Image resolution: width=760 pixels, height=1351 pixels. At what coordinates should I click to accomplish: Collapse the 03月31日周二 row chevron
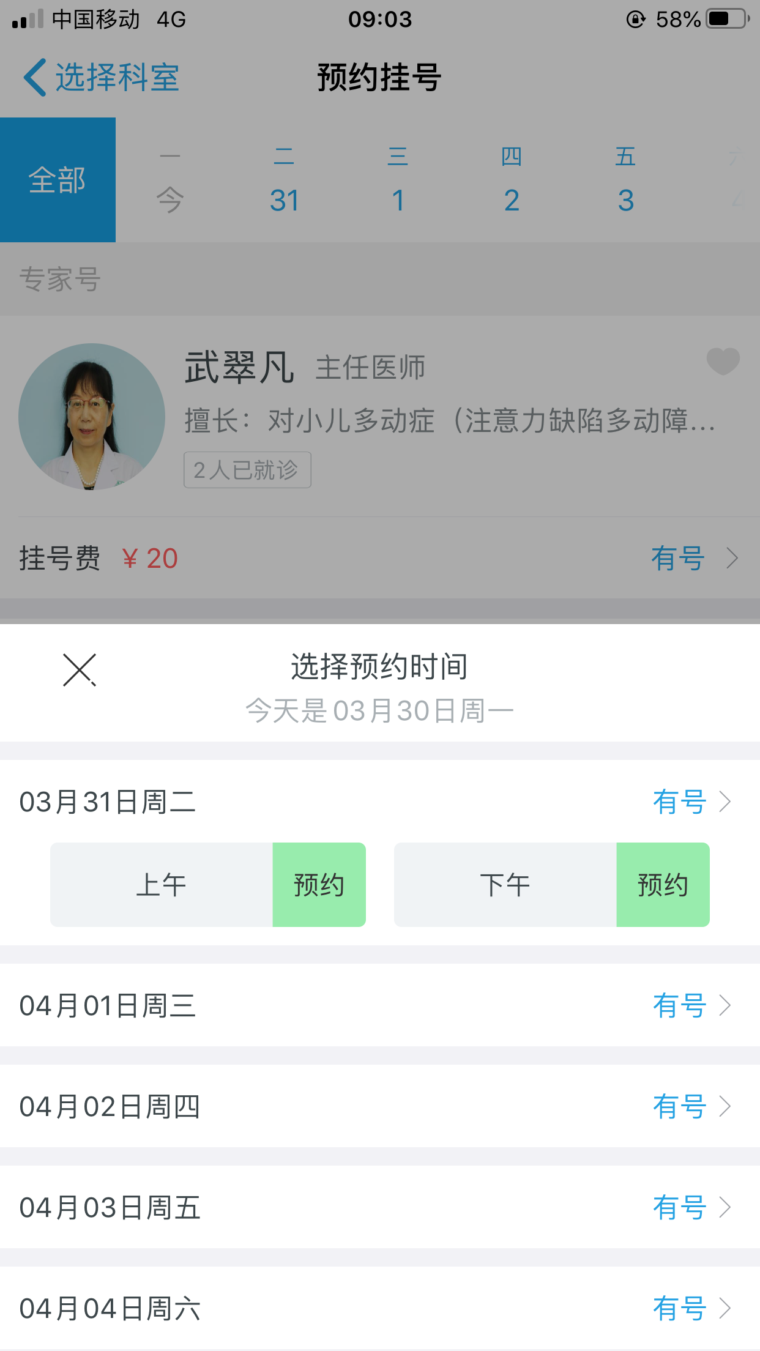point(725,802)
